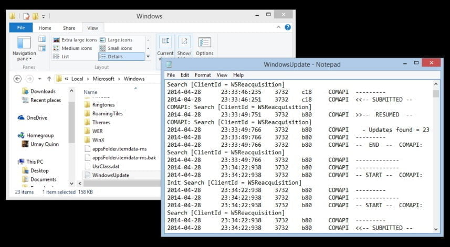
Task: Sort files by Name column header
Action: click(90, 92)
